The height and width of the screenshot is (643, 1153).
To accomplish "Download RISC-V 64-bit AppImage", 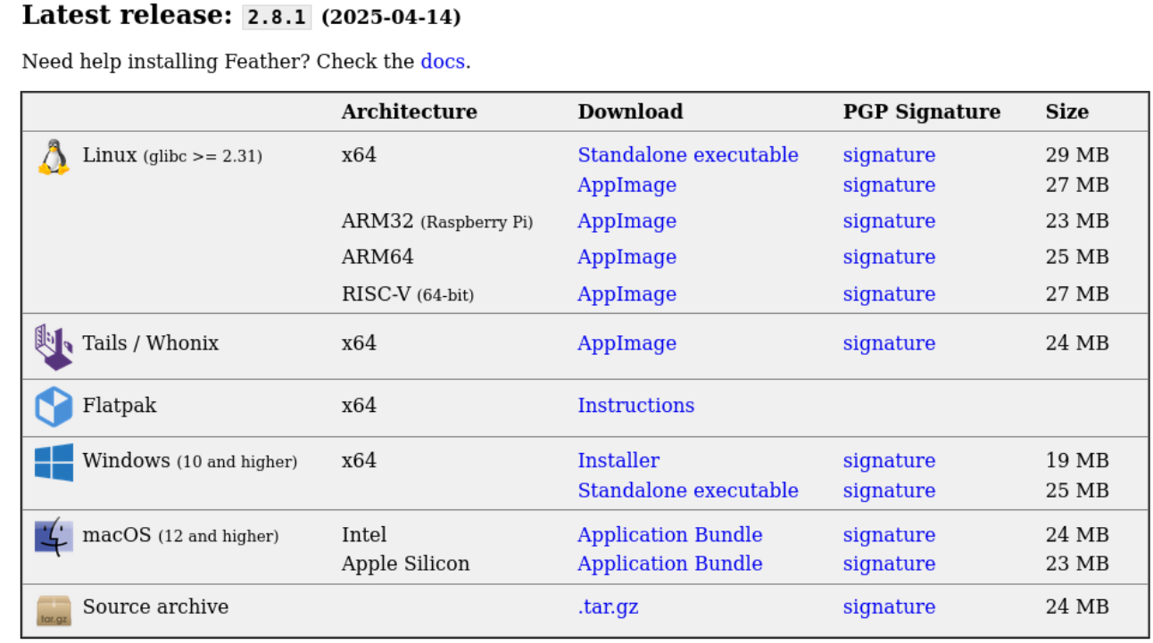I will click(626, 294).
